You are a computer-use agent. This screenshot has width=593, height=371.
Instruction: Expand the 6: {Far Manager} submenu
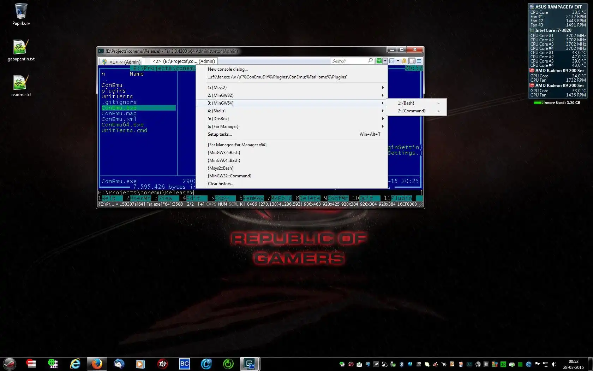pyautogui.click(x=292, y=126)
